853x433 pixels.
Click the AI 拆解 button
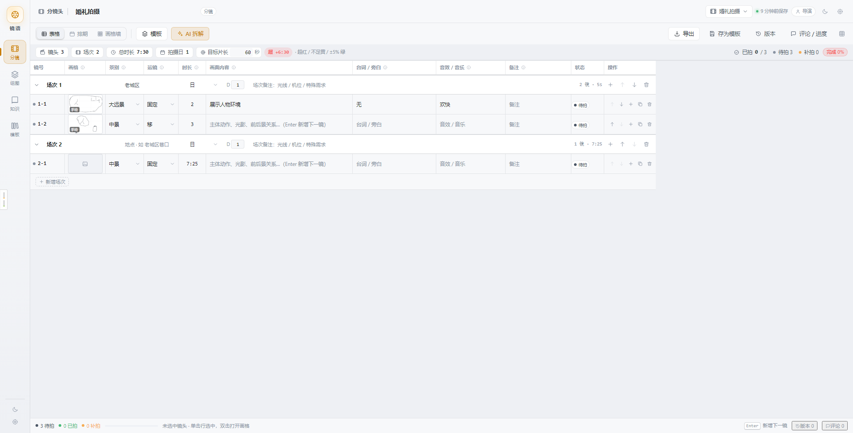point(190,34)
